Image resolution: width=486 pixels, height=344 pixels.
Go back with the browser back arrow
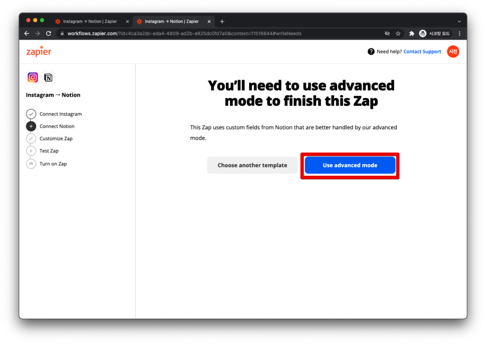tap(27, 34)
